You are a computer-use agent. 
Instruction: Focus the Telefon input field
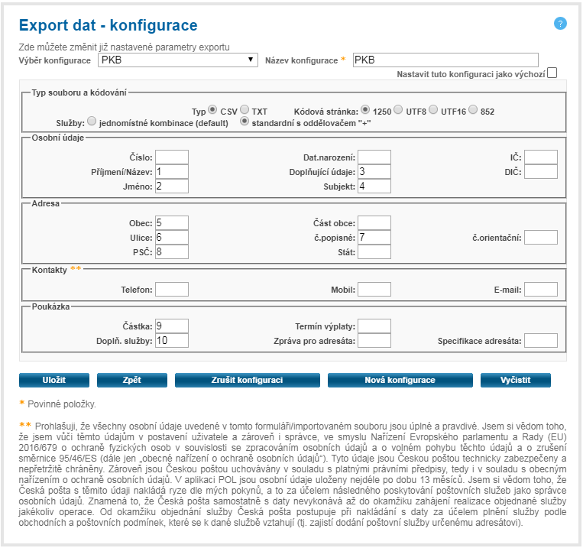pyautogui.click(x=172, y=290)
